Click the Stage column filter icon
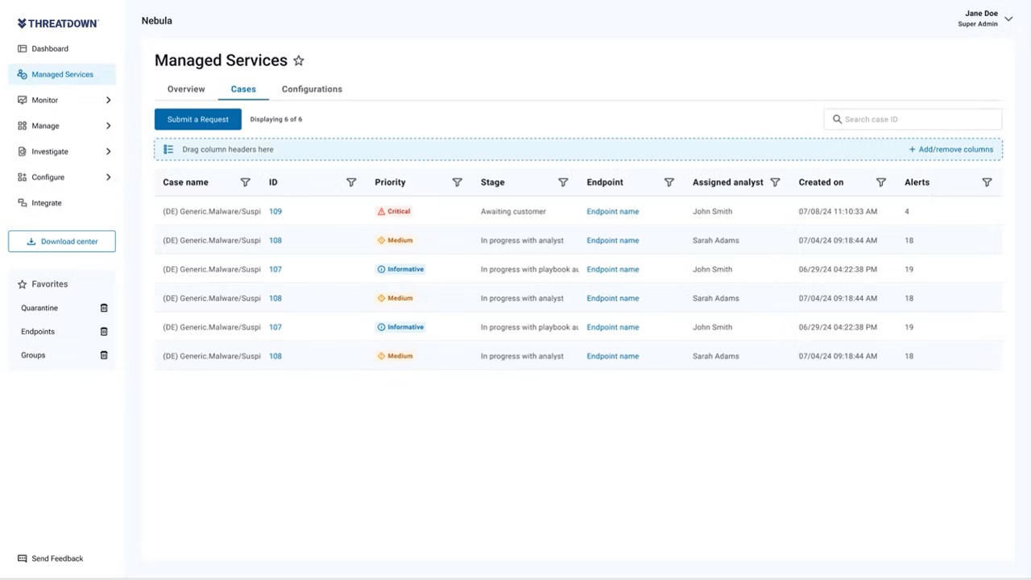This screenshot has height=580, width=1031. (563, 183)
